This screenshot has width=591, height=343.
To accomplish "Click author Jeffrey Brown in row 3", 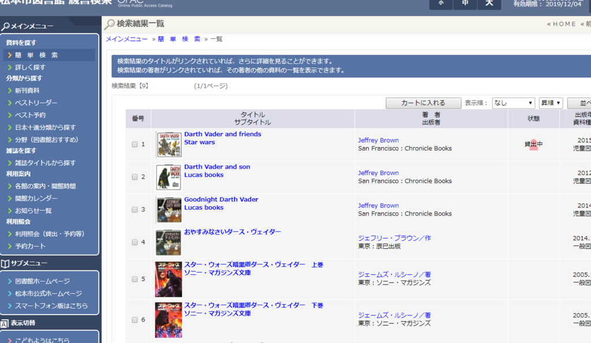I will click(x=379, y=206).
